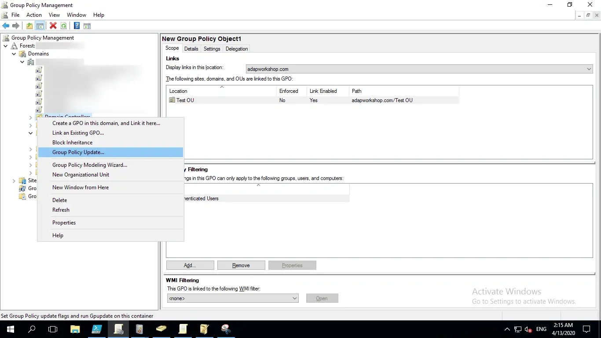Open Help via the blue question mark icon
The width and height of the screenshot is (601, 338).
(x=77, y=26)
